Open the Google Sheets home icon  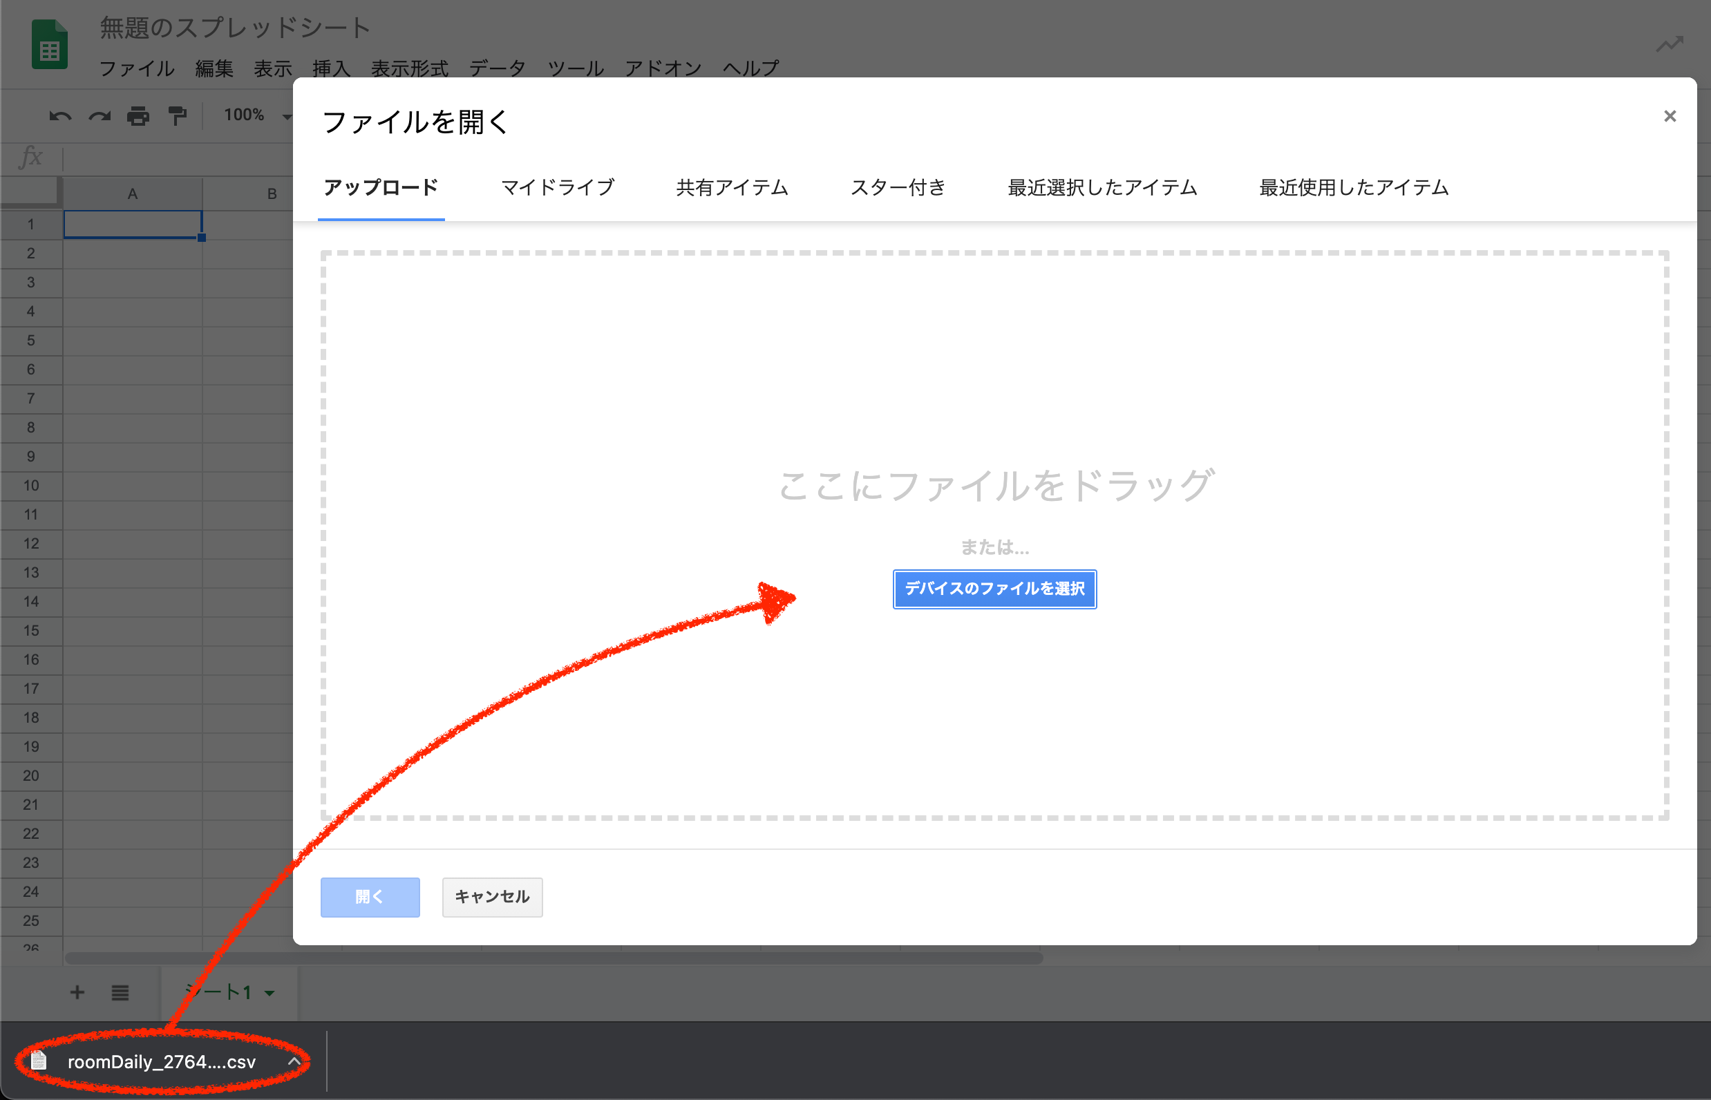[x=49, y=46]
